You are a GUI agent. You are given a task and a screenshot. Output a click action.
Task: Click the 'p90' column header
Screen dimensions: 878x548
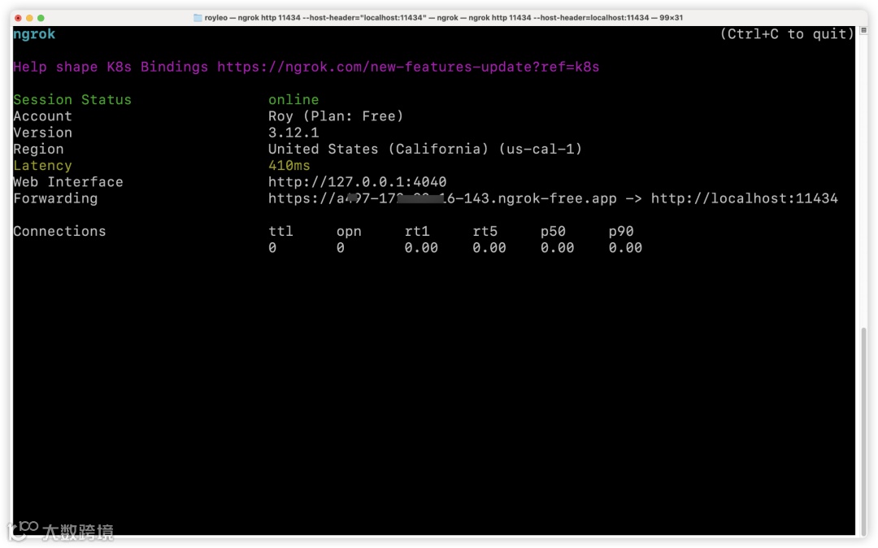coord(621,232)
